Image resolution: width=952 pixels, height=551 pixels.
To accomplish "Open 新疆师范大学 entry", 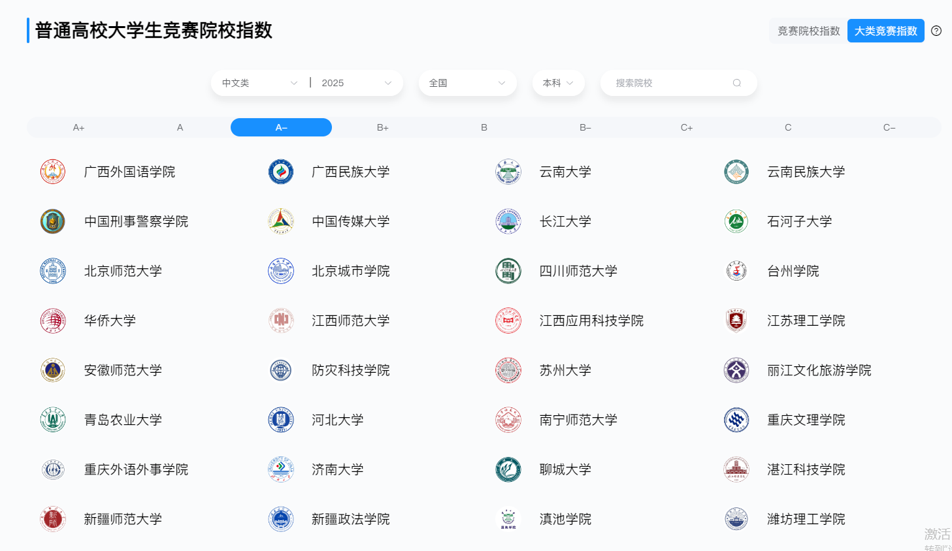I will click(x=123, y=519).
